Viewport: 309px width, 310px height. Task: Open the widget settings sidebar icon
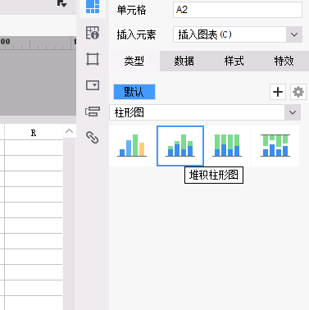pyautogui.click(x=93, y=85)
